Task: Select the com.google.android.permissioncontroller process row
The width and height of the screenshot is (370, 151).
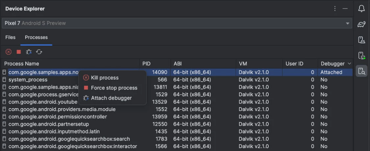Action: point(58,117)
